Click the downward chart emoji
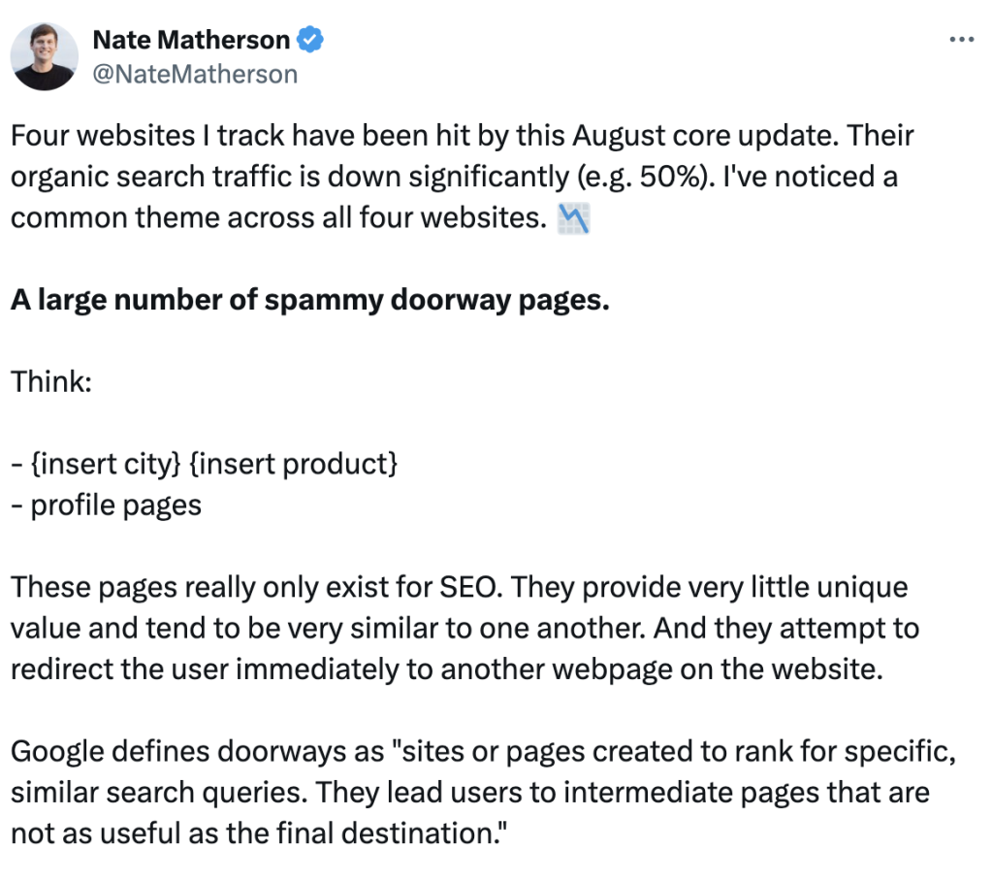 coord(575,219)
